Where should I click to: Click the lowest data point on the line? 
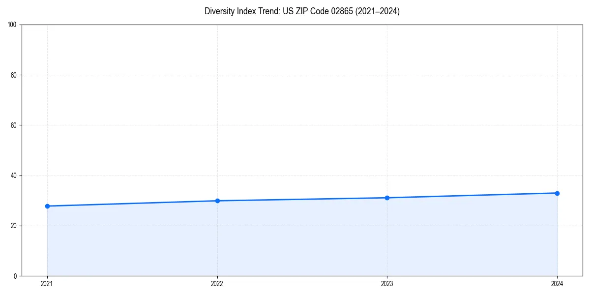(47, 206)
